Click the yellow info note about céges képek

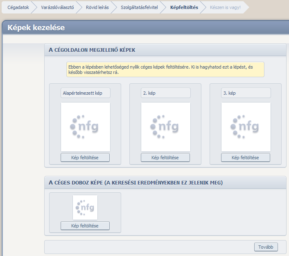click(165, 69)
